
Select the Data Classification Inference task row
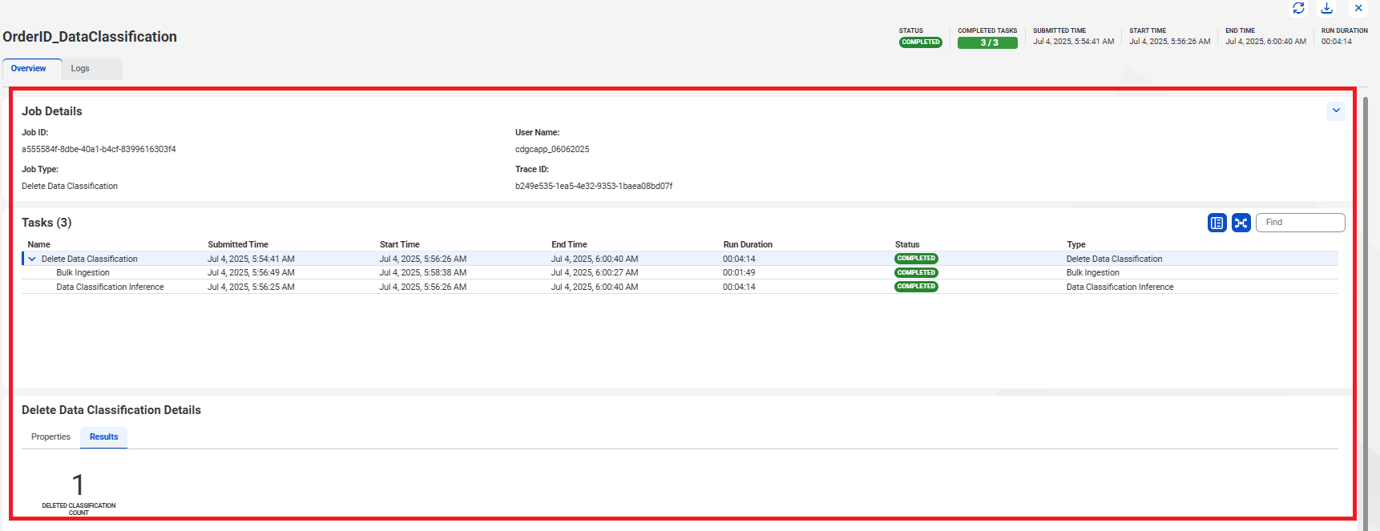pos(680,287)
